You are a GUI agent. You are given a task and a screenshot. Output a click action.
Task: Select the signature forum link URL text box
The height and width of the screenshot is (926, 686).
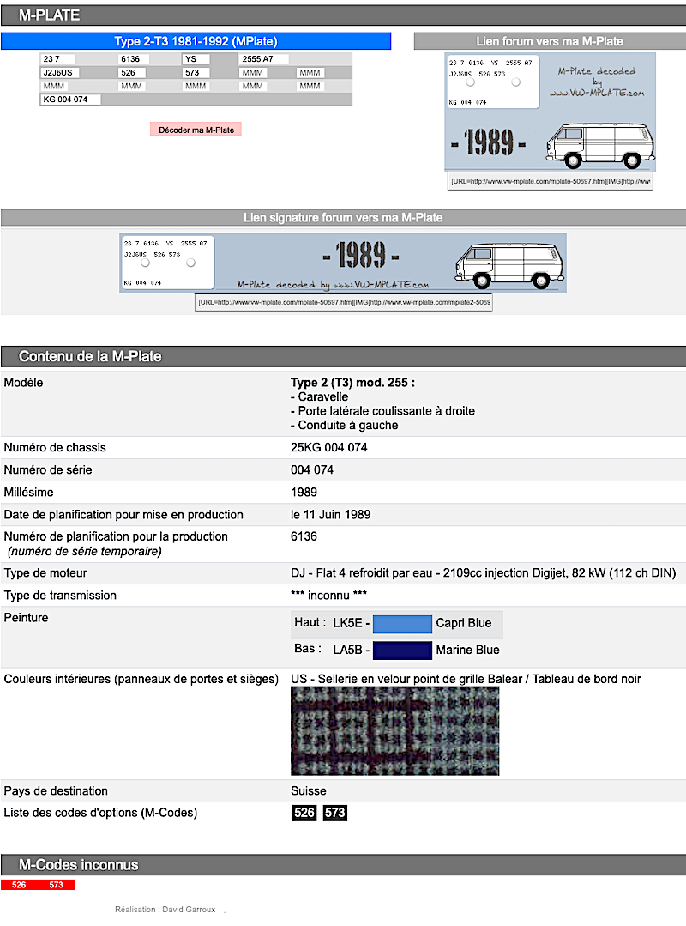coord(343,302)
